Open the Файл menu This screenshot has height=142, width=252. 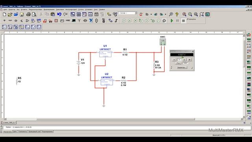[x=5, y=9]
